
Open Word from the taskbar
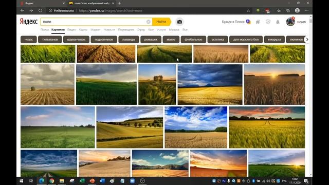(102, 181)
